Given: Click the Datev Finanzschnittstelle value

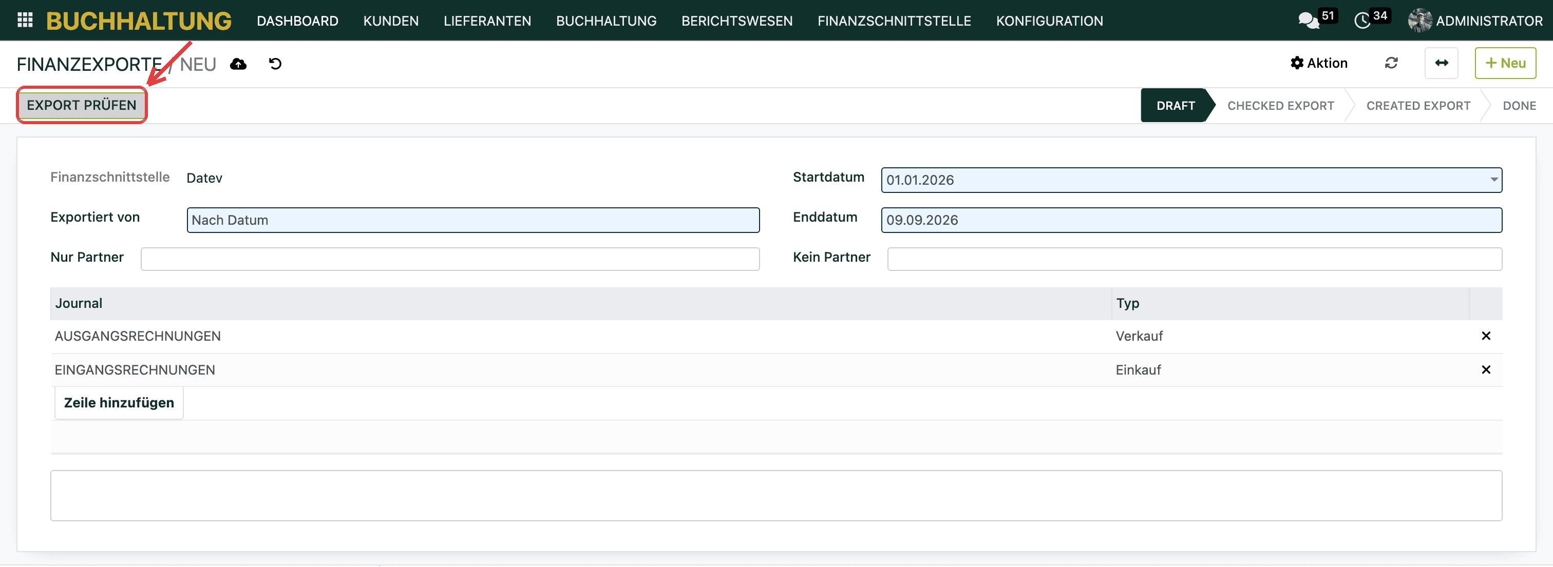Looking at the screenshot, I should click(x=204, y=179).
